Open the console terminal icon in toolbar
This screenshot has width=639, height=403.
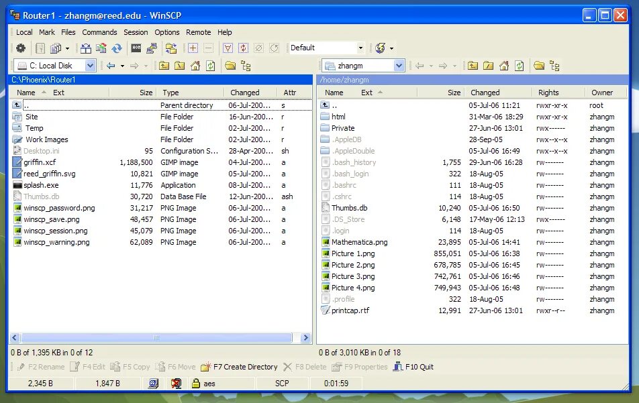click(x=136, y=48)
